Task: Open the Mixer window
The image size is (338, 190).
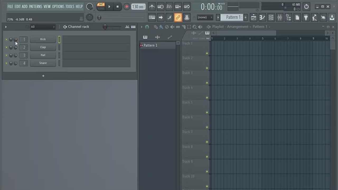Action: (x=280, y=18)
